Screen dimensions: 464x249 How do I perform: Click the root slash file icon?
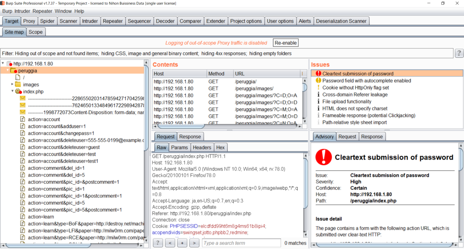tap(18, 78)
